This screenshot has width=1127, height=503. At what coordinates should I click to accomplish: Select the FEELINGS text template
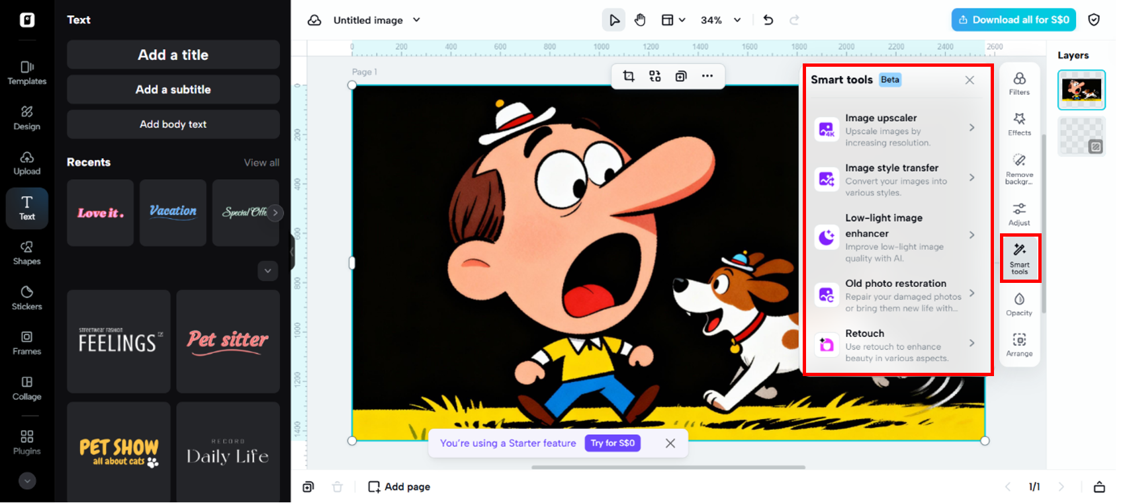118,342
